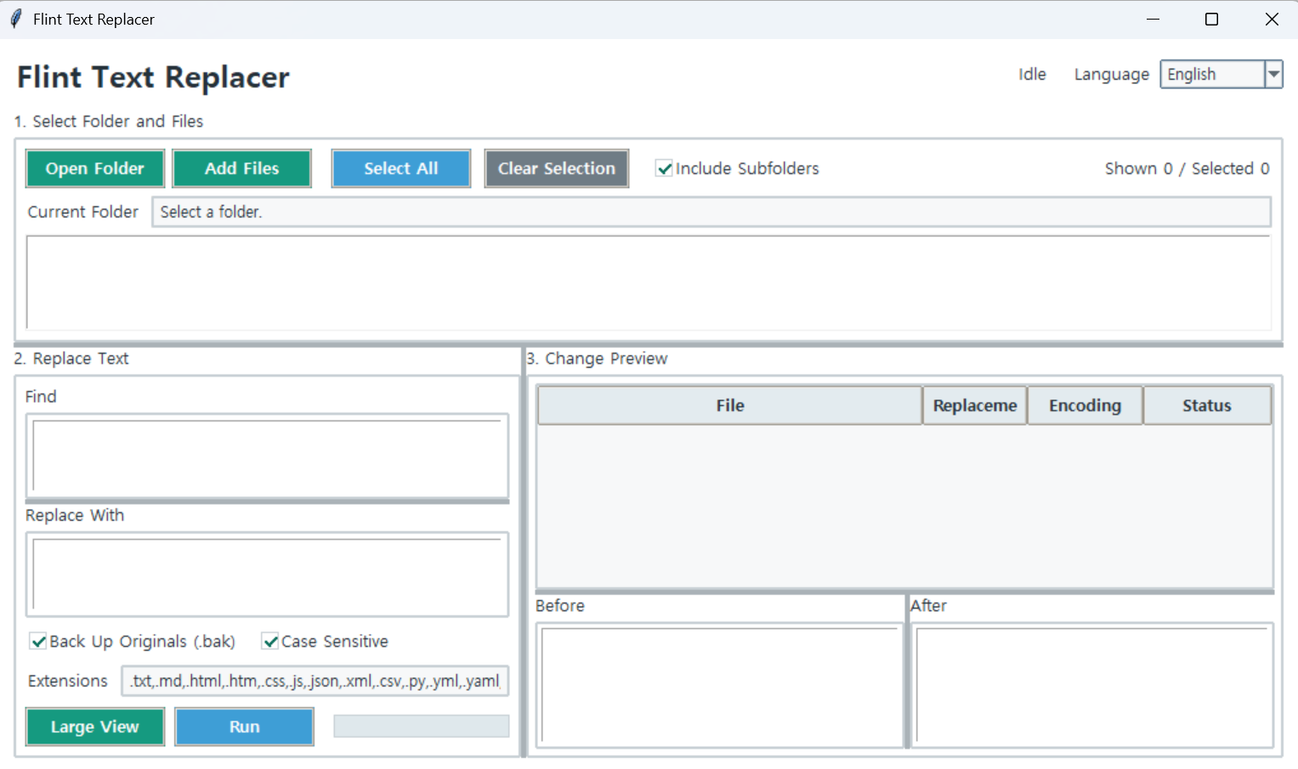Sort by the File column header

[730, 405]
